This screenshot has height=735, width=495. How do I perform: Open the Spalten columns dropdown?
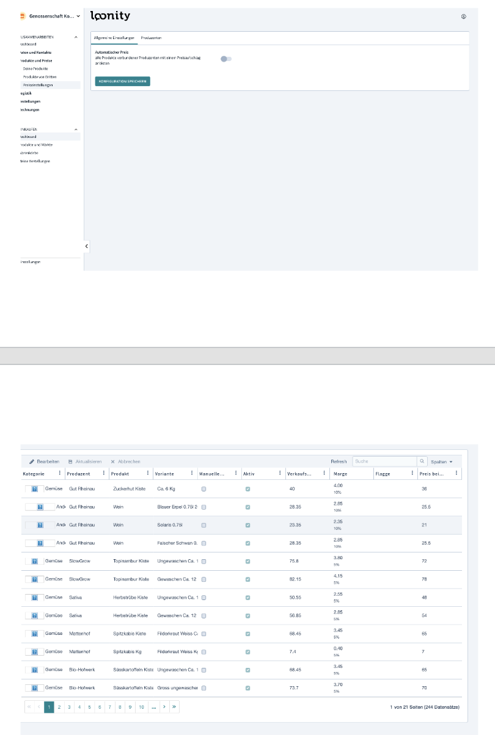click(441, 462)
